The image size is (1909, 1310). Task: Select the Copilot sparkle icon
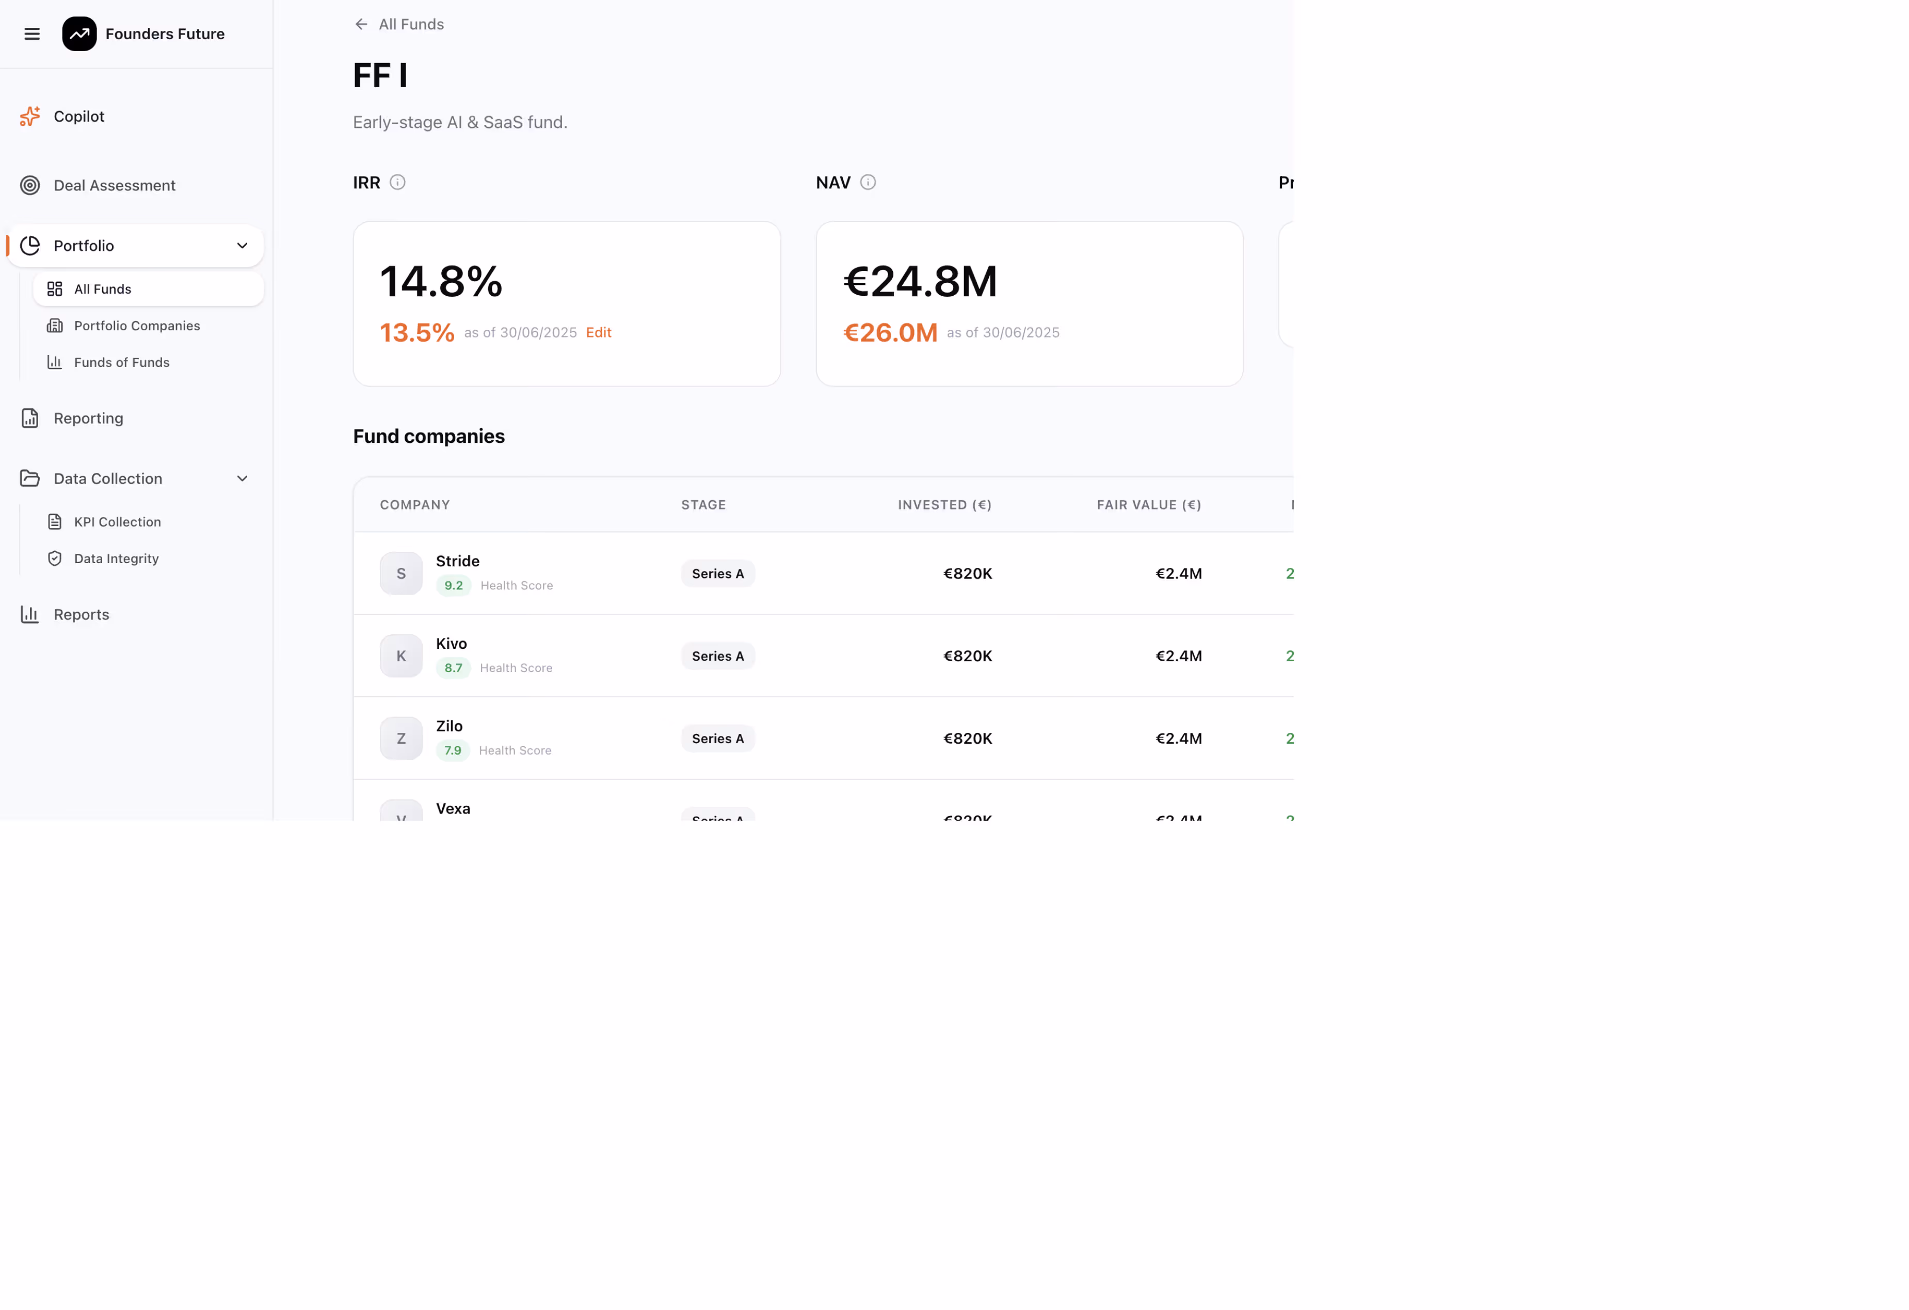point(29,116)
